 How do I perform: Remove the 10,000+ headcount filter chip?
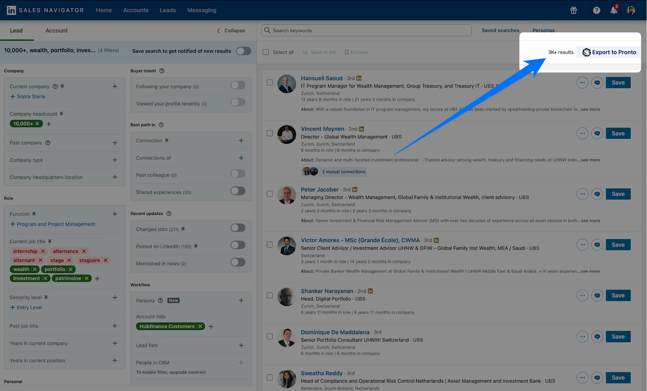tap(37, 124)
